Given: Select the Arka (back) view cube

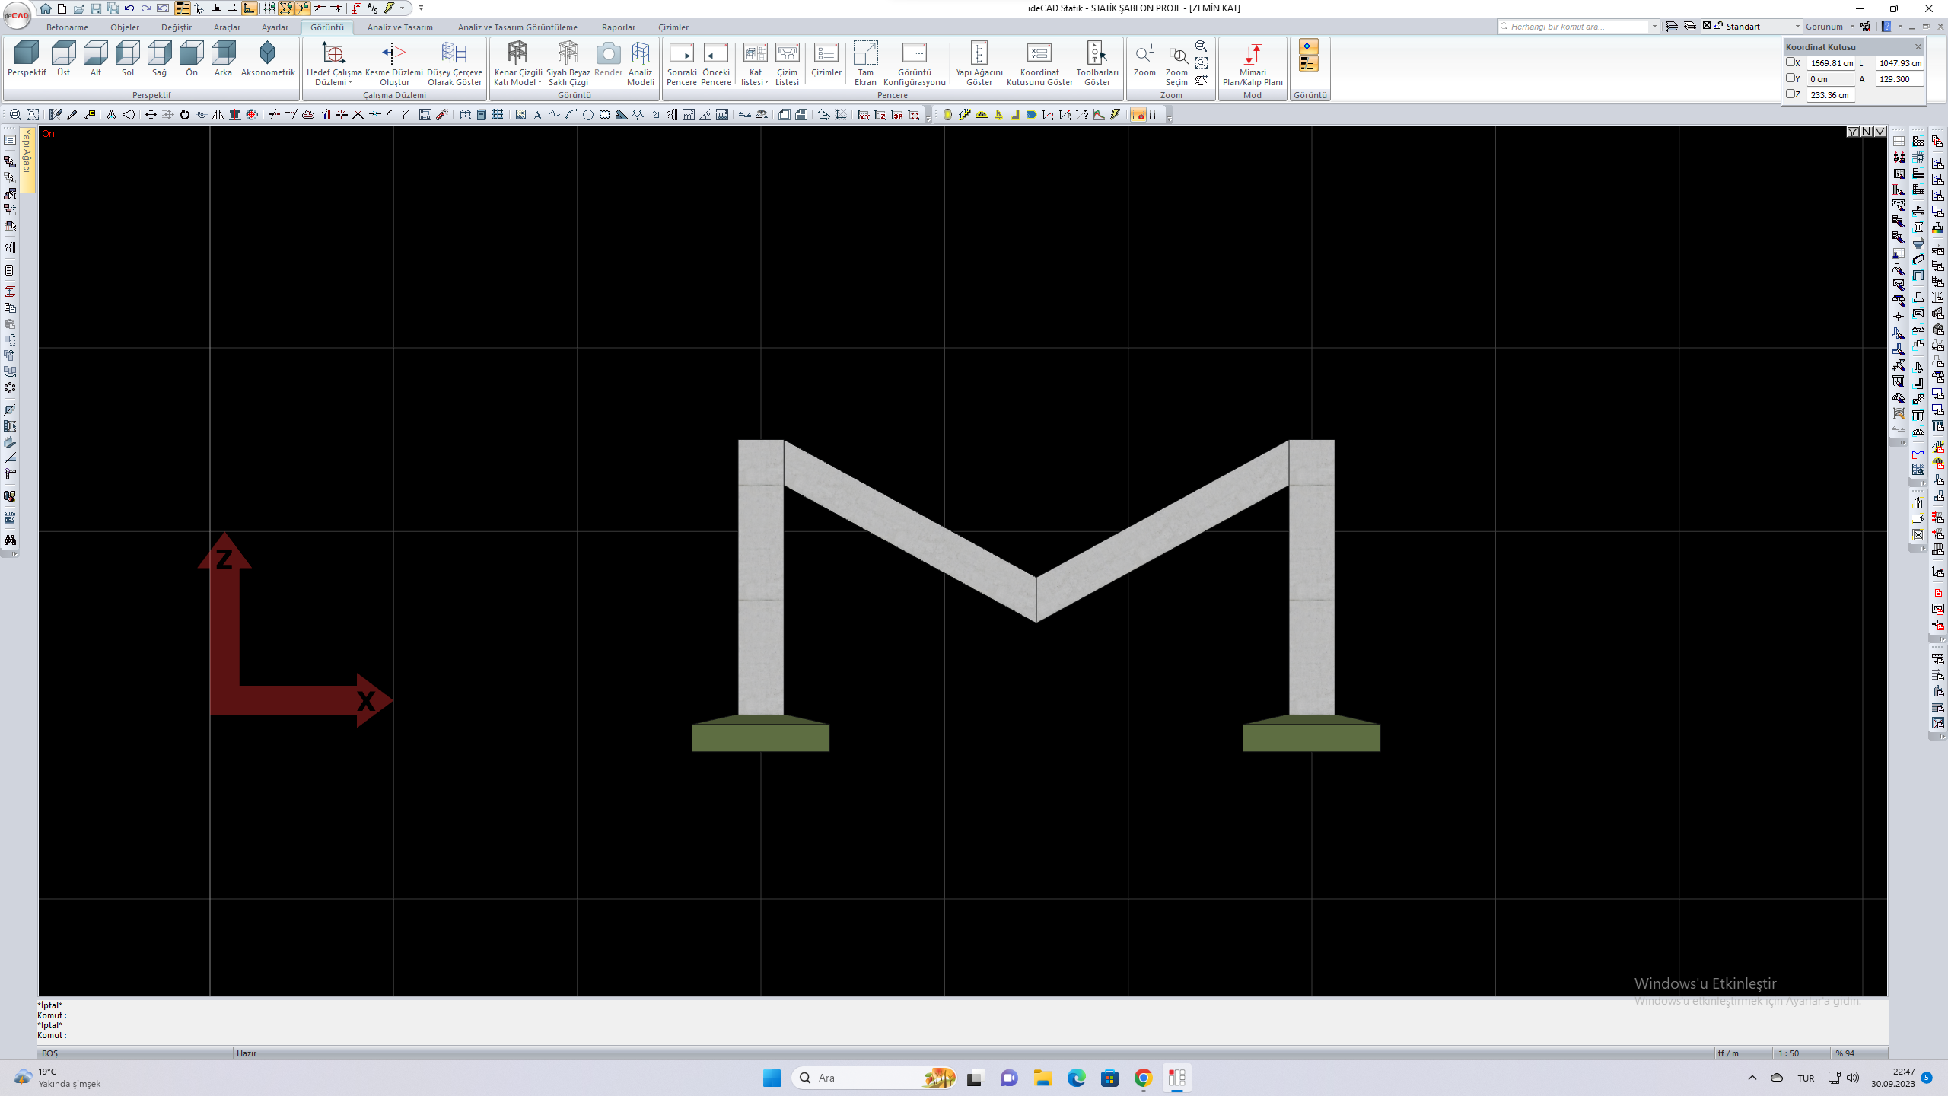Looking at the screenshot, I should coord(223,59).
